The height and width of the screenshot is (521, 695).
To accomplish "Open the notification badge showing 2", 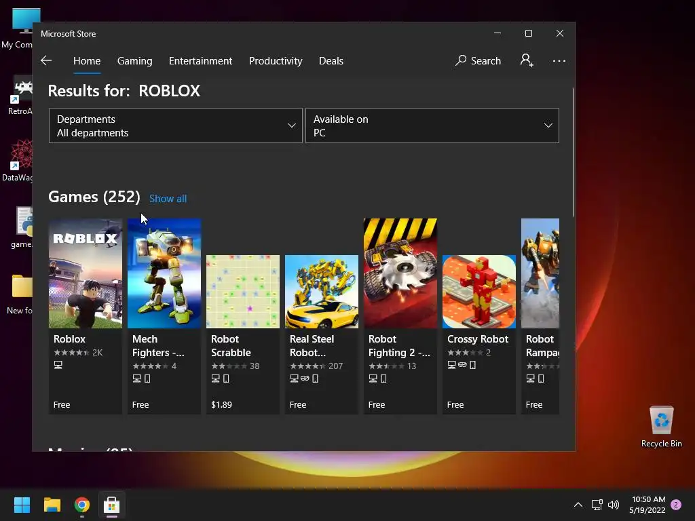I will point(676,505).
